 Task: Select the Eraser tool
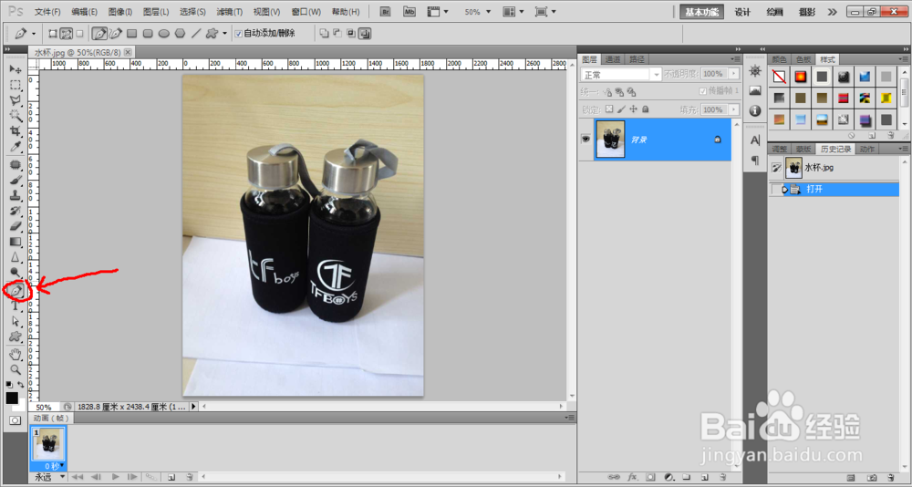(16, 226)
